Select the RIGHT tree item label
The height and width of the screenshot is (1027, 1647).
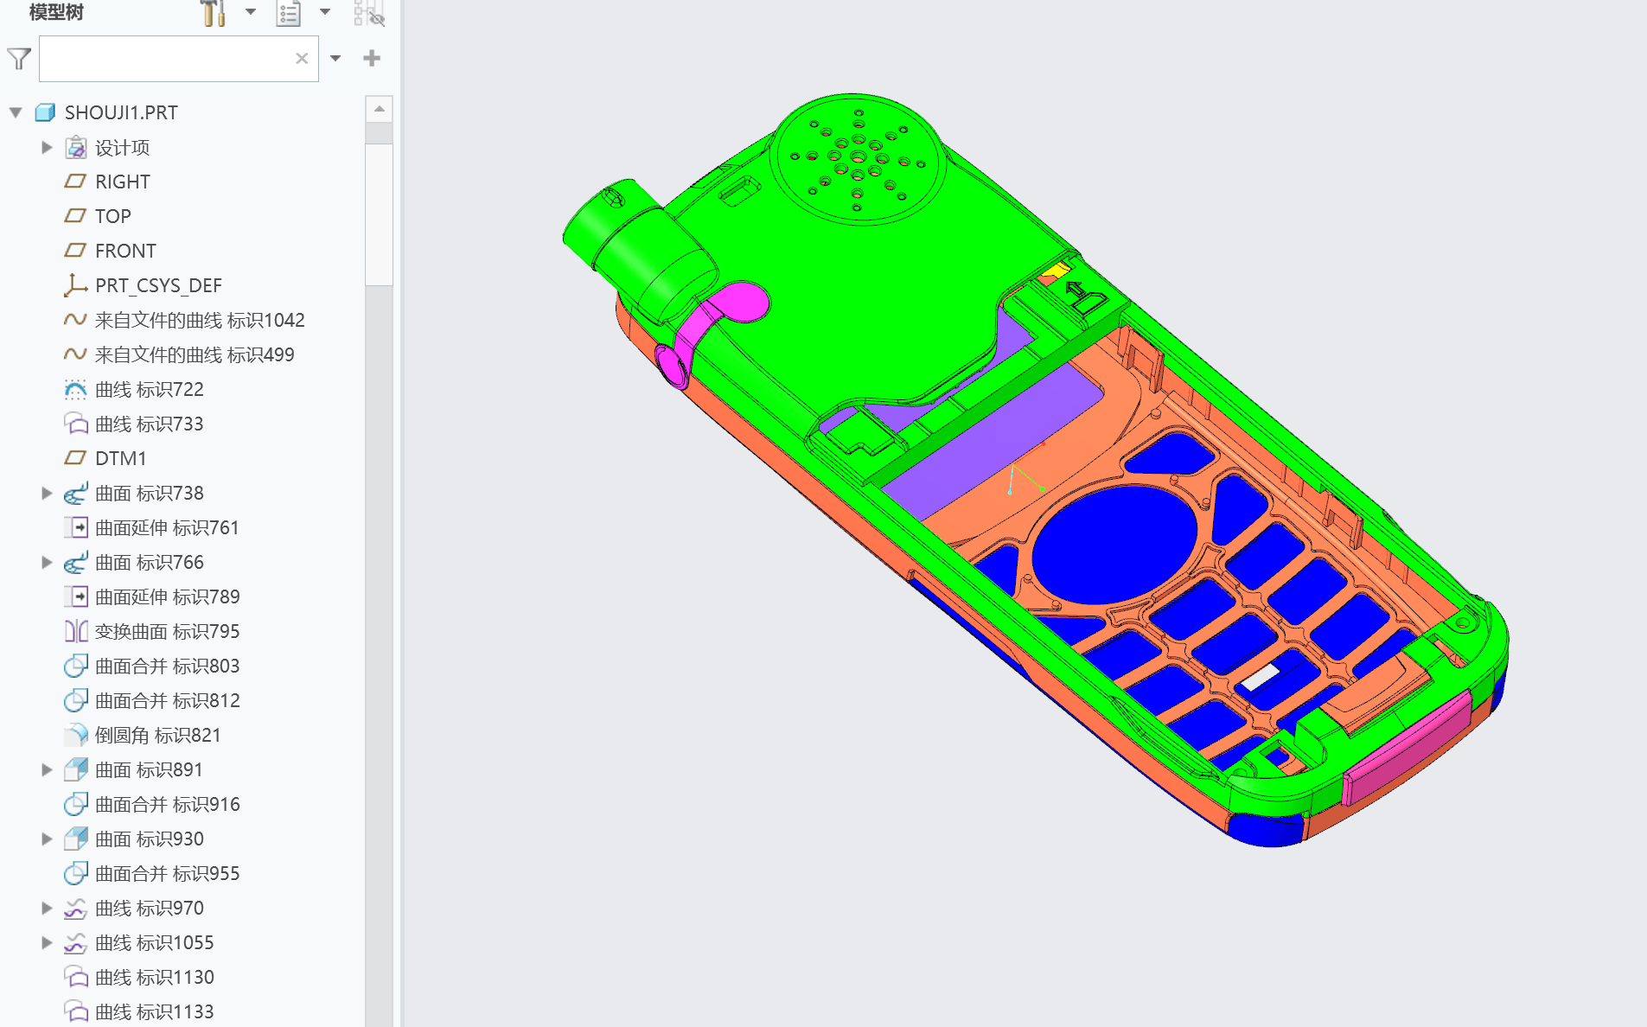pos(123,182)
